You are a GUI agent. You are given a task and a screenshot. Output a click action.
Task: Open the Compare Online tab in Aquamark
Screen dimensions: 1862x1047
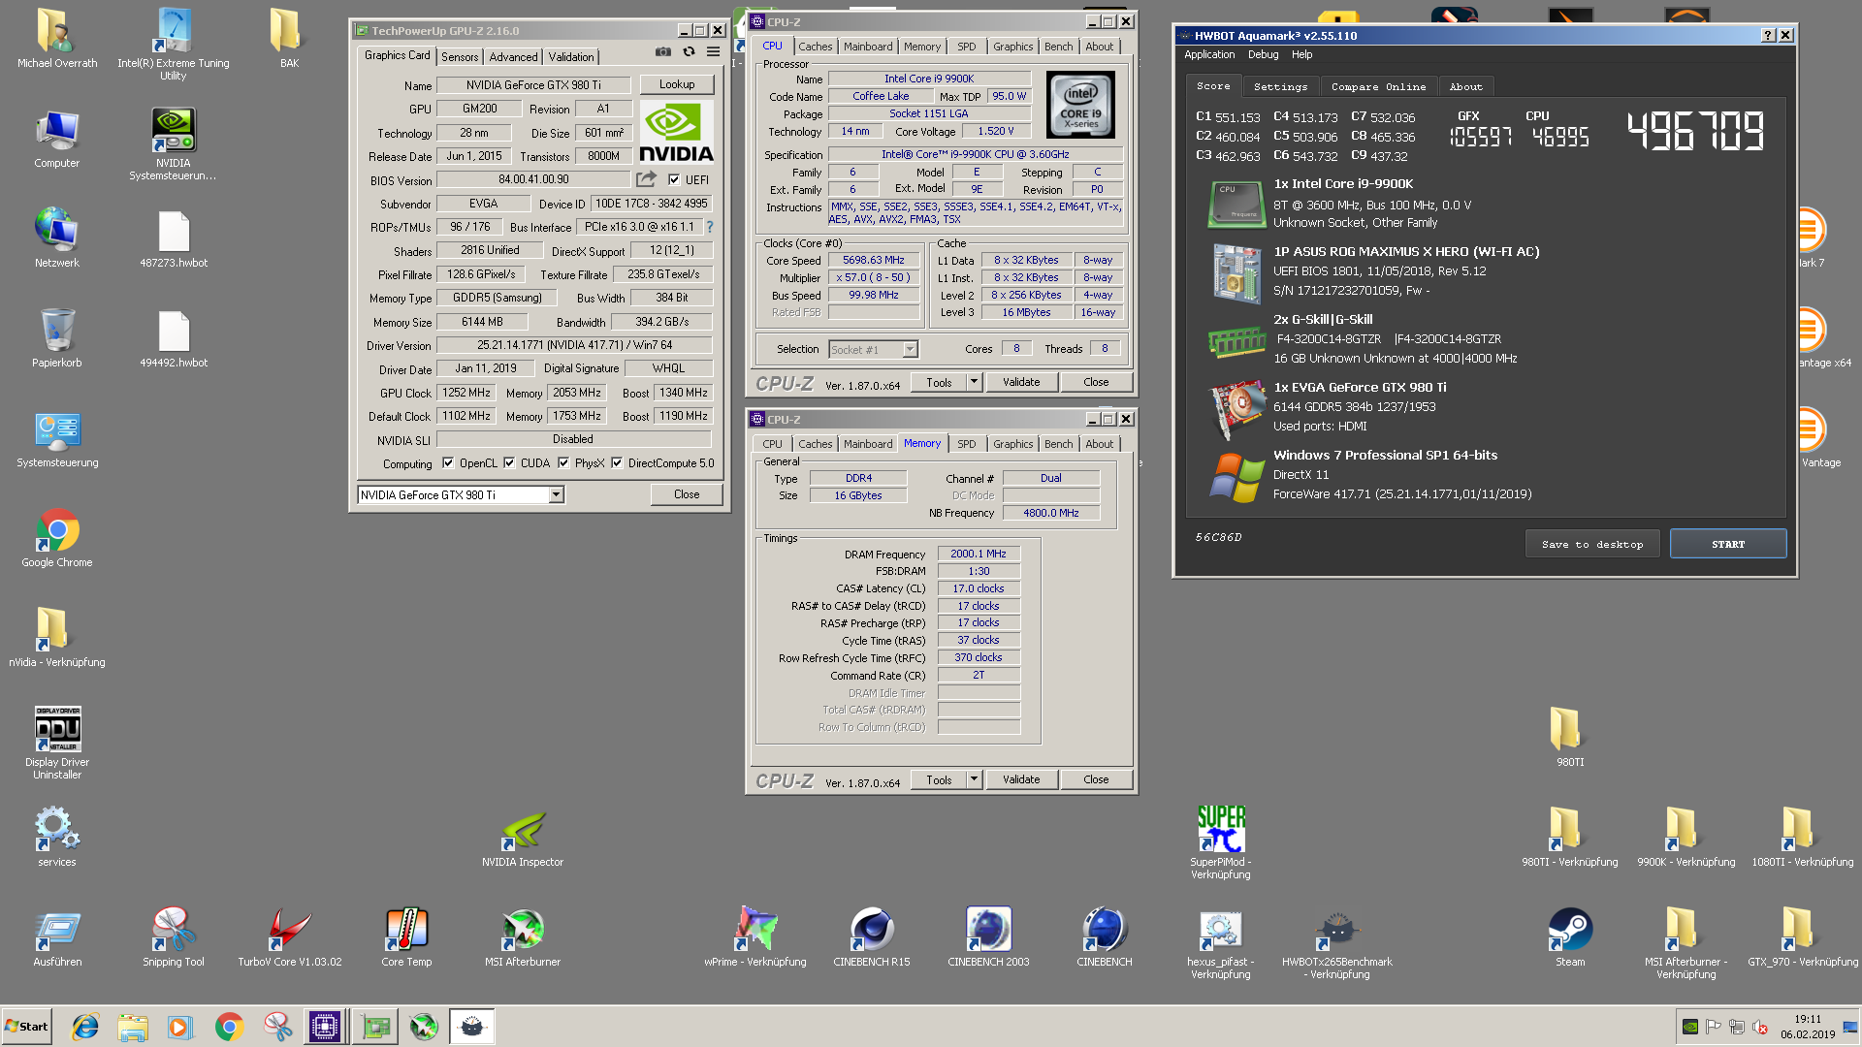1378,86
